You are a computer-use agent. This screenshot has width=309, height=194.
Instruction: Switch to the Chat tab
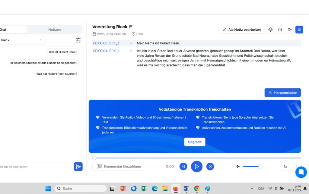click(x=12, y=30)
